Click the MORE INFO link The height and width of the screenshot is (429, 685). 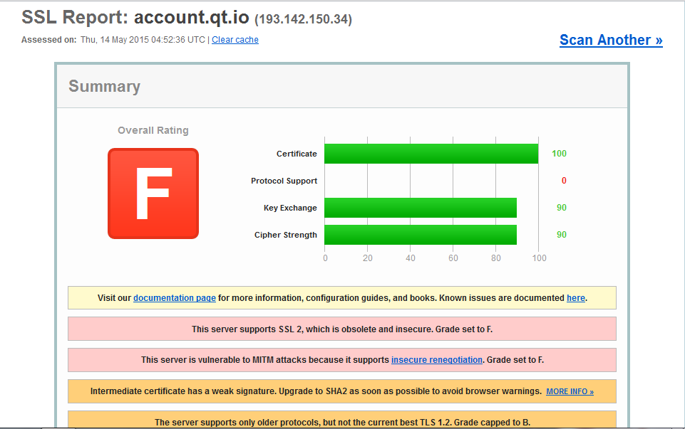[570, 391]
